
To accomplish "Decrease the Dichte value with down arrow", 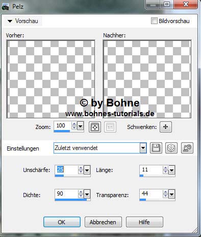I will (81, 196).
